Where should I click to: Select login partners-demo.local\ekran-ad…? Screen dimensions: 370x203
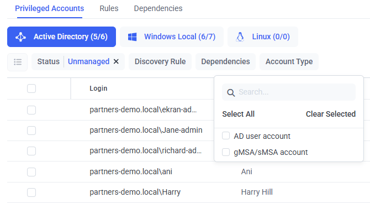coord(143,110)
